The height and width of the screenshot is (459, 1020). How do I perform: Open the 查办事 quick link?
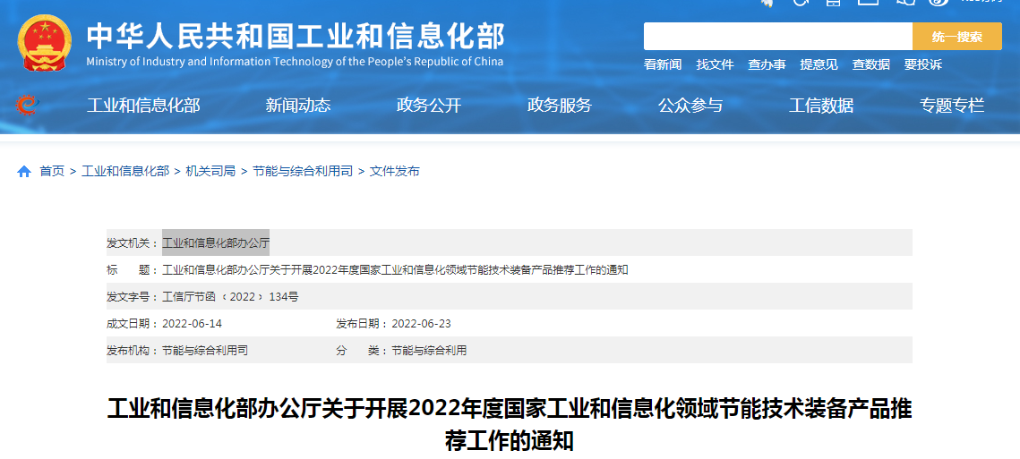point(767,64)
